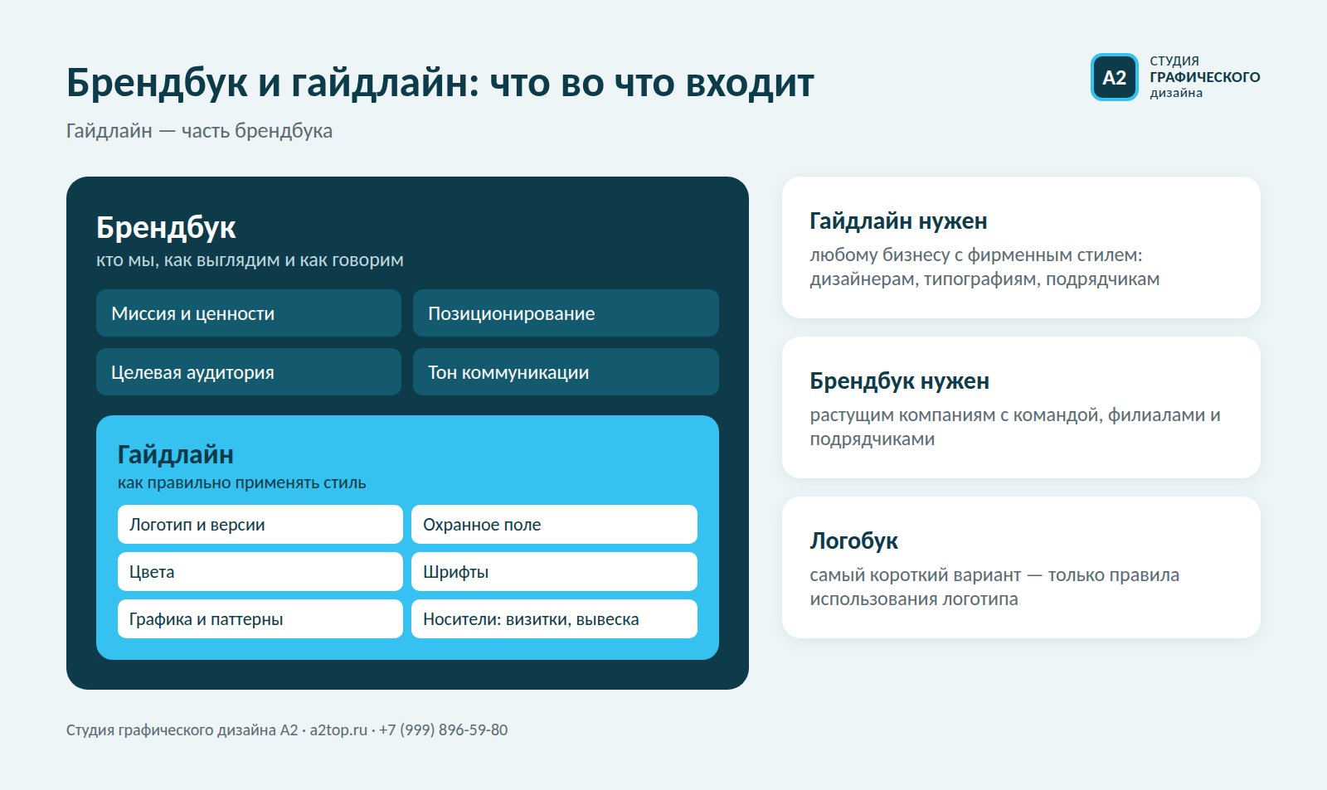Click the subtitle 'Гайдлайн — часть брендбука'
This screenshot has height=790, width=1327.
click(x=199, y=131)
